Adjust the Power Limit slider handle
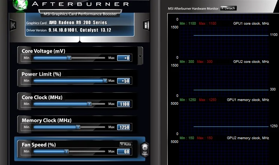 tap(105, 81)
